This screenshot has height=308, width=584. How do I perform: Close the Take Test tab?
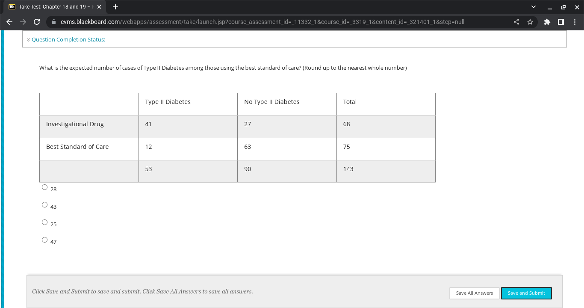click(x=99, y=7)
